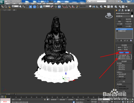Open the 编辑(E) menu
134x103 pixels.
click(x=8, y=4)
